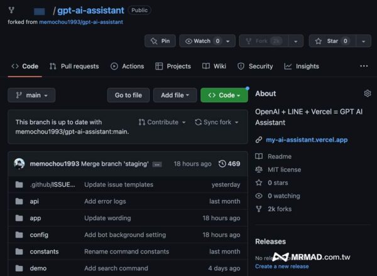Open the constants folder
377x276 pixels.
click(x=44, y=252)
